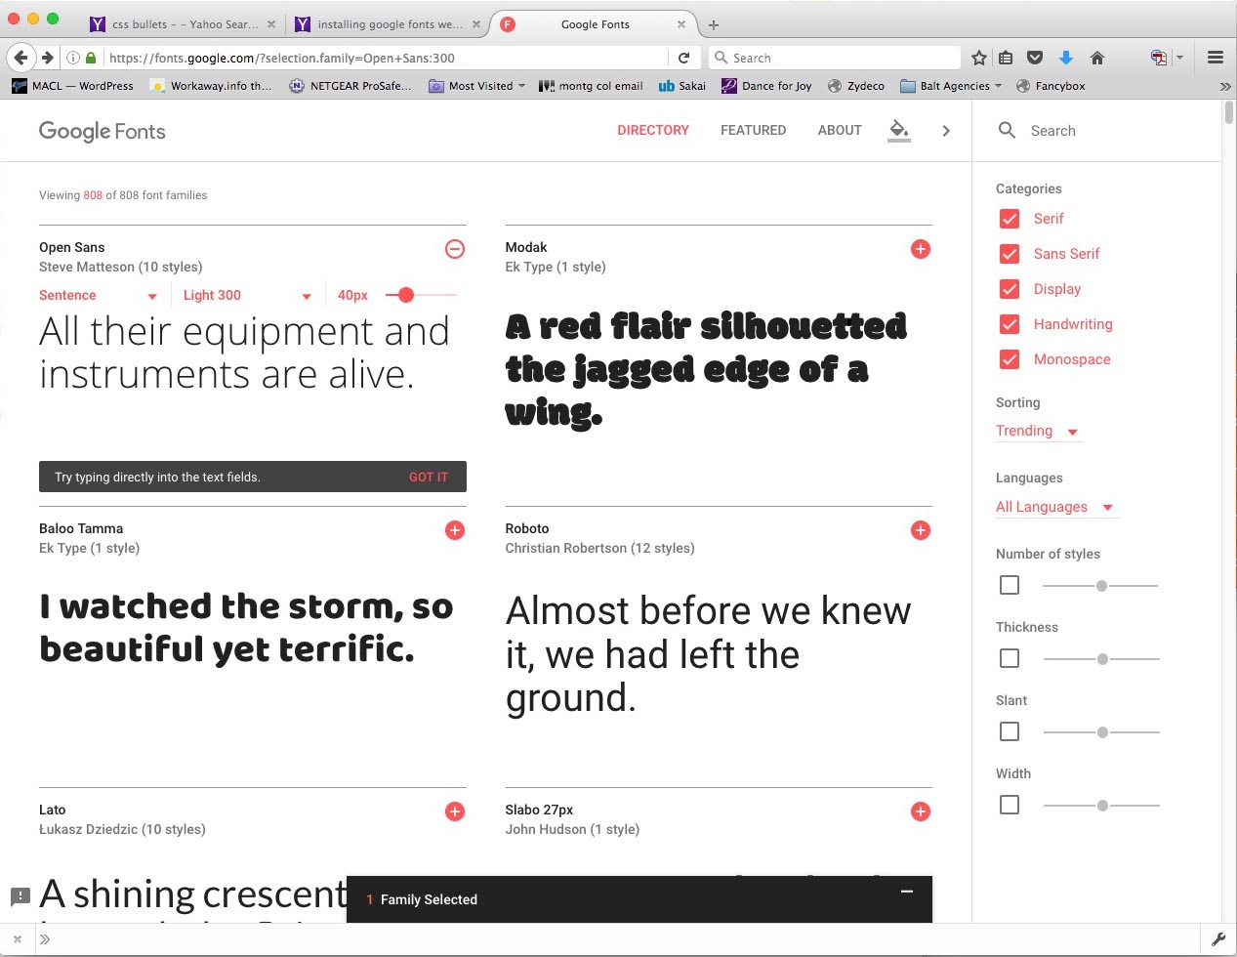Reload the page with the refresh icon
The width and height of the screenshot is (1237, 957).
(684, 58)
